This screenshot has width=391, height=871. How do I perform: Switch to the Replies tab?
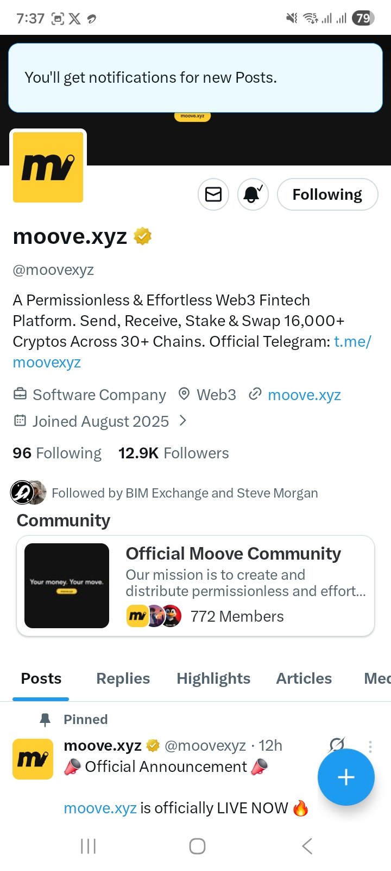(x=123, y=678)
